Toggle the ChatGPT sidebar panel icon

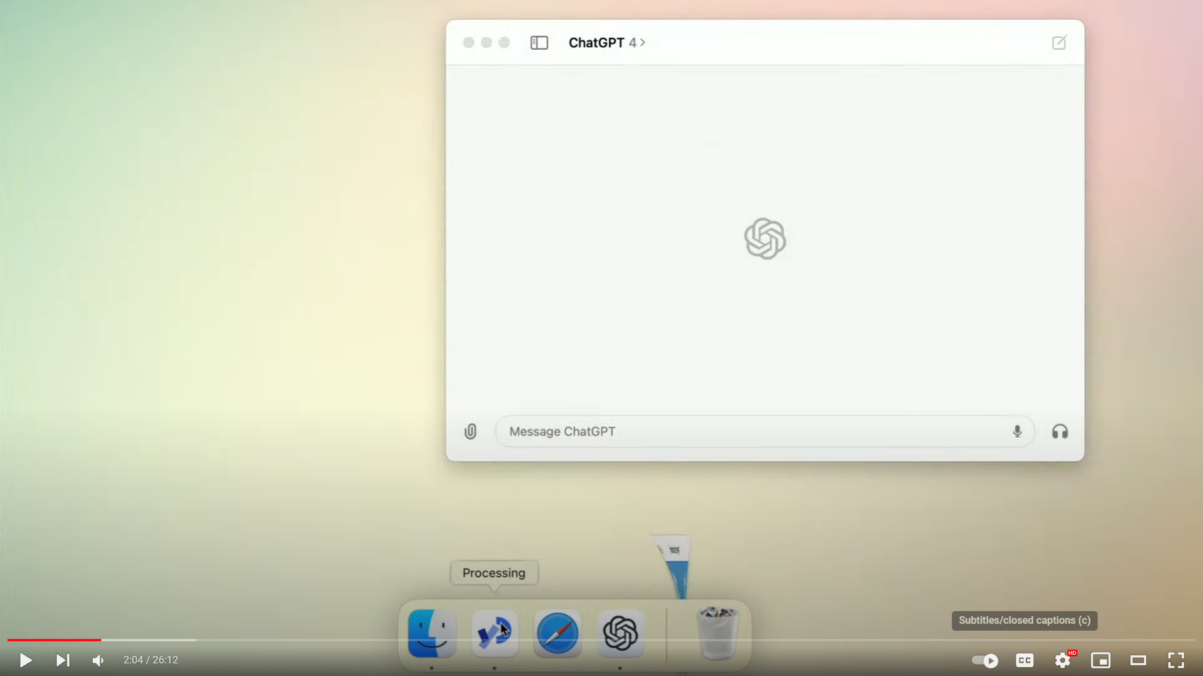pos(539,43)
